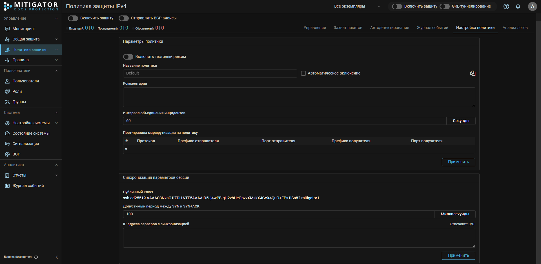This screenshot has height=264, width=541.
Task: Open BGP section in sidebar
Action: [16, 154]
